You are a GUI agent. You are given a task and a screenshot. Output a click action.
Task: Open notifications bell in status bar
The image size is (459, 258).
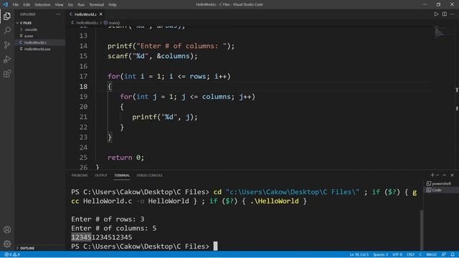453,254
